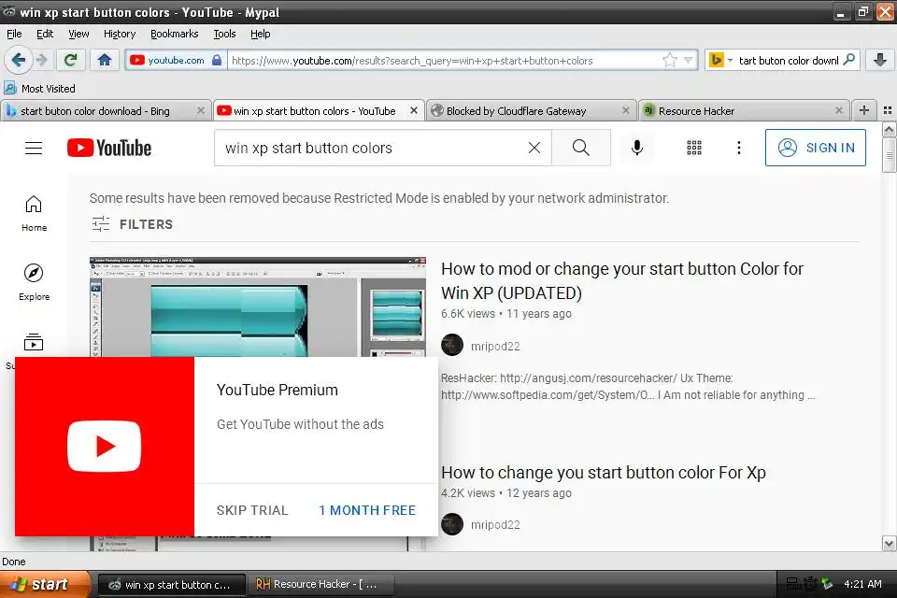
Task: Go back with the browser Back arrow
Action: point(19,60)
